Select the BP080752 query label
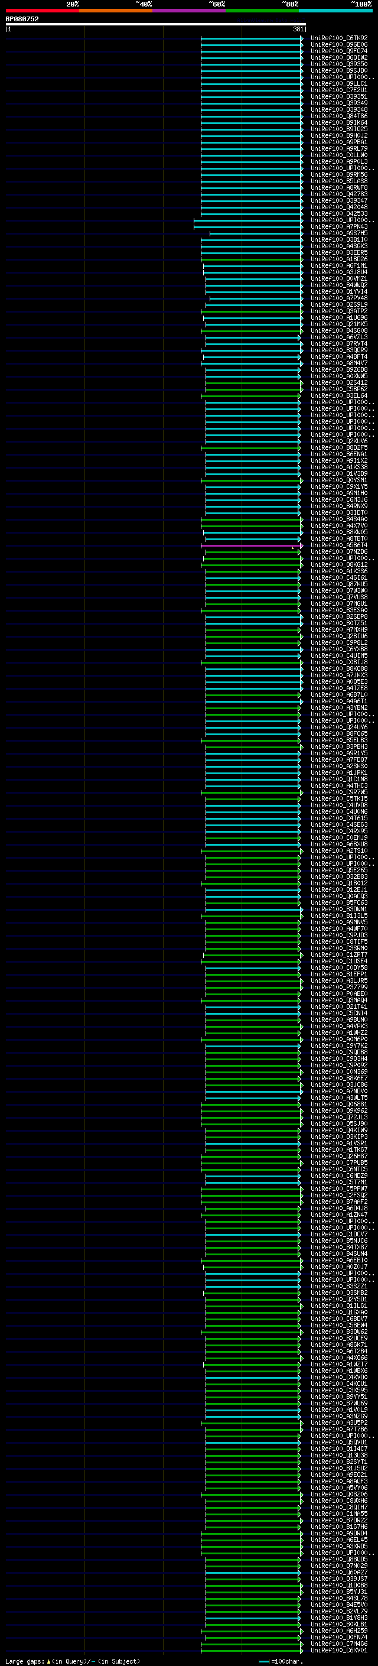 [x=22, y=20]
